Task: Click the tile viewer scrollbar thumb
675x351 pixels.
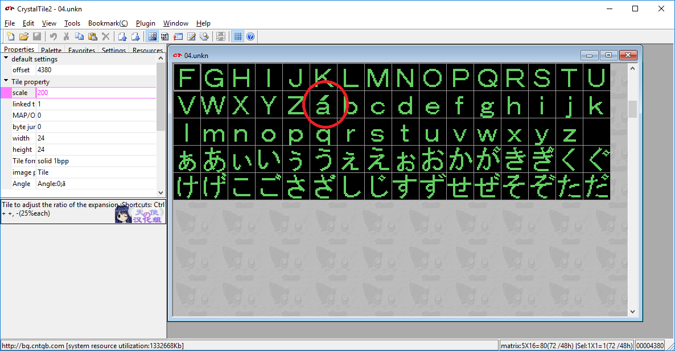Action: tap(632, 109)
